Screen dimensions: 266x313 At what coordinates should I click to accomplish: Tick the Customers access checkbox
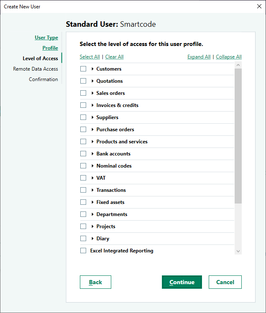(83, 69)
